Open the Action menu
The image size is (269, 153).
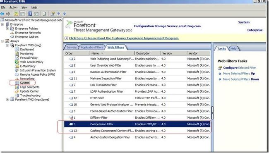click(x=13, y=7)
